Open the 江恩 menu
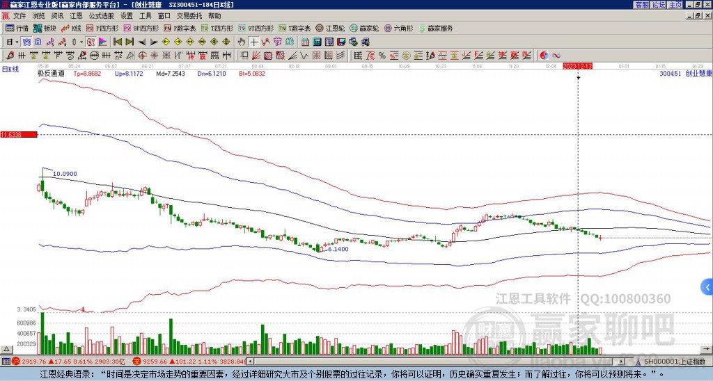 tap(76, 16)
